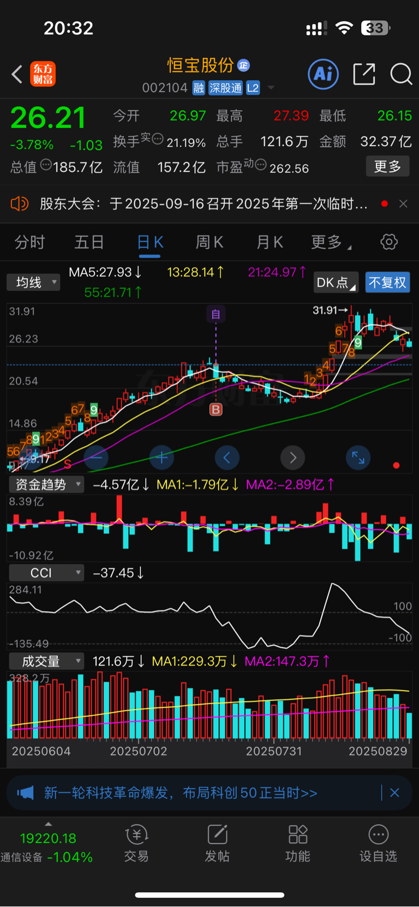Viewport: 419px width, 907px height.
Task: Tap the MA5:27.93 value
Action: click(105, 272)
